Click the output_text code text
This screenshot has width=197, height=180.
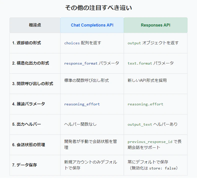click(x=140, y=125)
